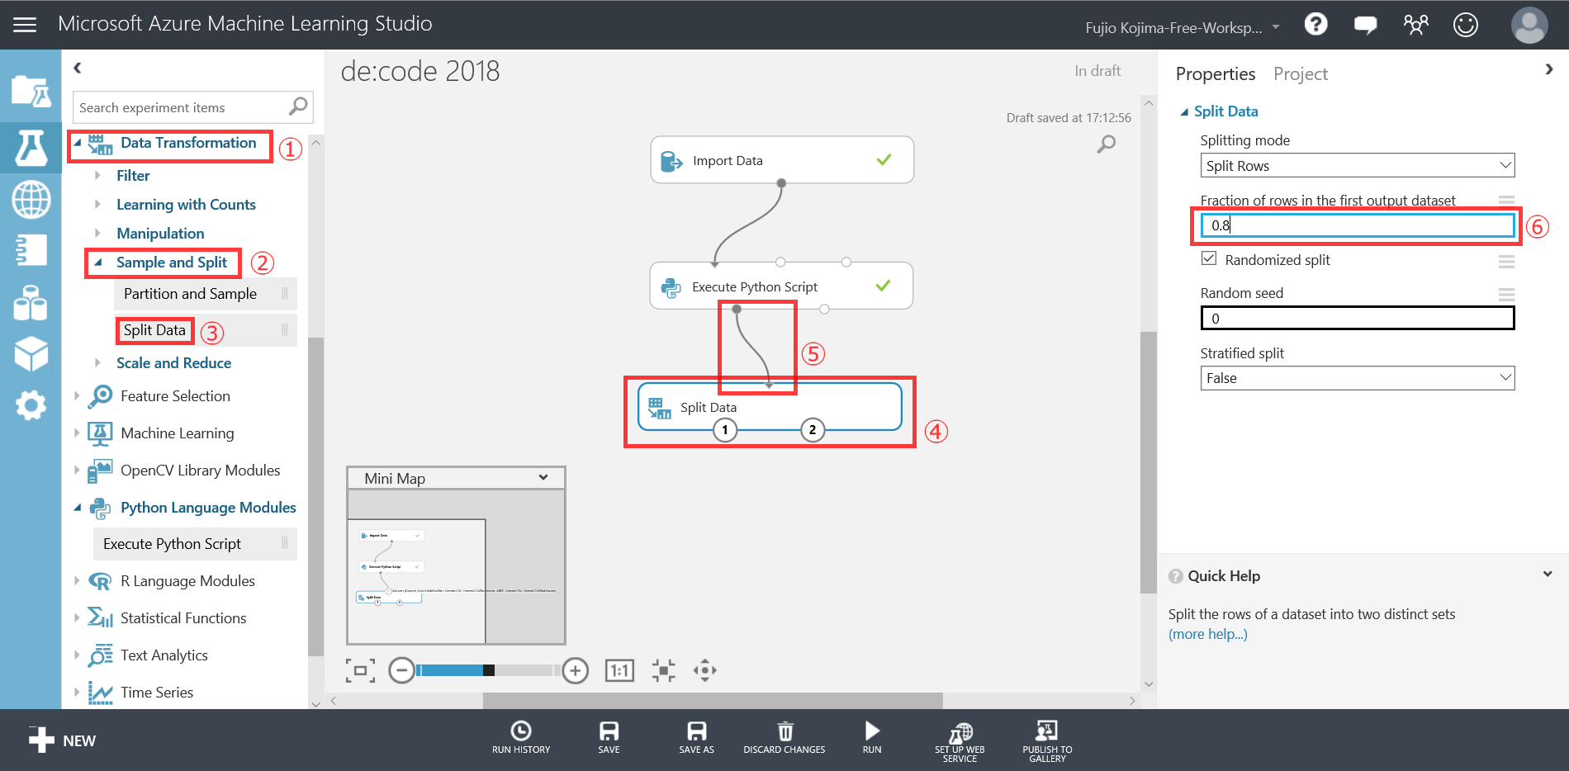Expand the Filter subcategory
The image size is (1569, 771).
point(97,175)
